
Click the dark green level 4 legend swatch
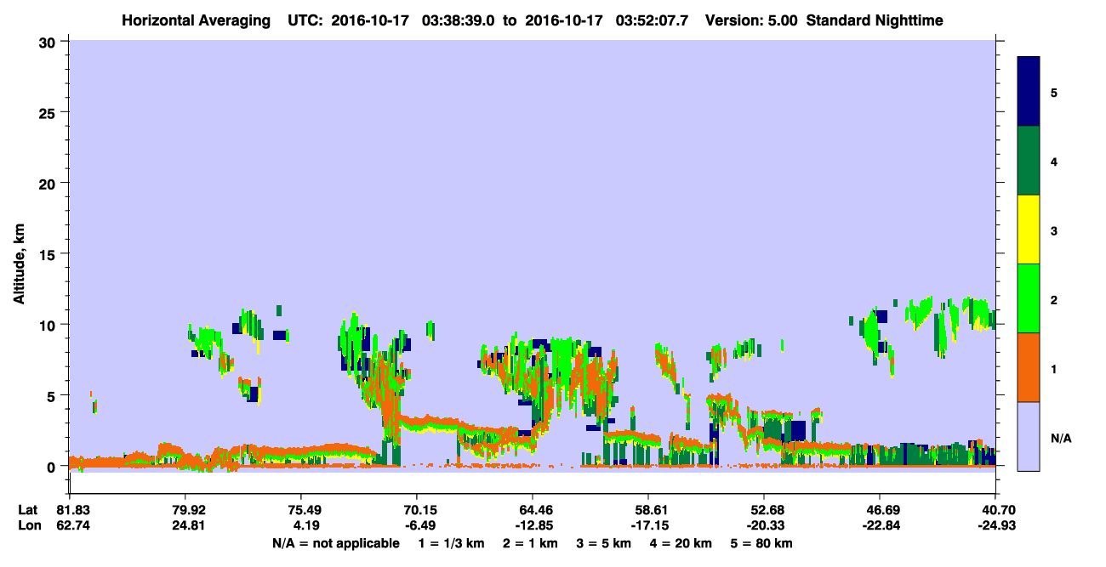(x=1029, y=161)
